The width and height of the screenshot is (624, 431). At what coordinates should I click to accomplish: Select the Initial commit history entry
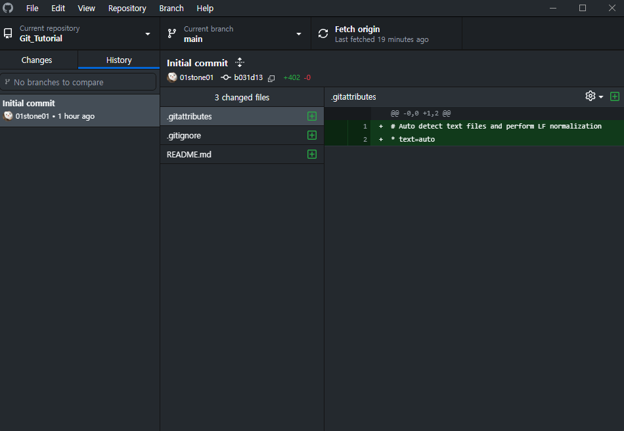click(79, 110)
